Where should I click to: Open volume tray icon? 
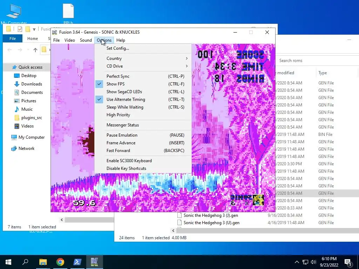314,262
